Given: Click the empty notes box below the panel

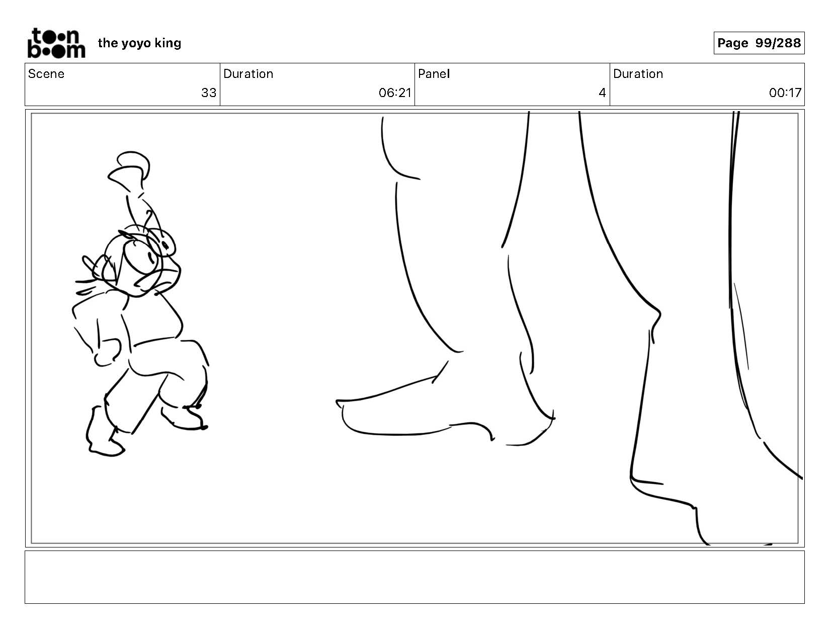Looking at the screenshot, I should pyautogui.click(x=414, y=577).
